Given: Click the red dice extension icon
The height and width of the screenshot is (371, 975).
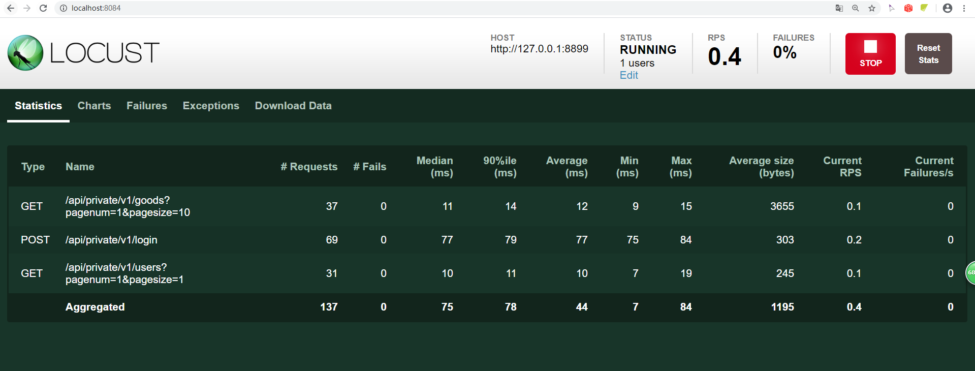Looking at the screenshot, I should tap(908, 8).
